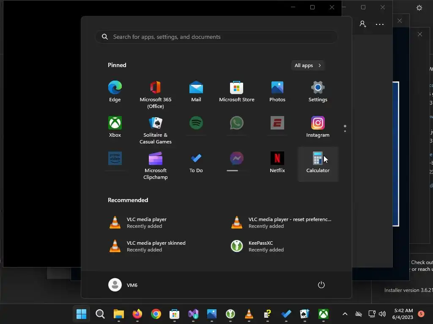Click the red ESPN pinned tile
This screenshot has height=324, width=433.
(277, 123)
